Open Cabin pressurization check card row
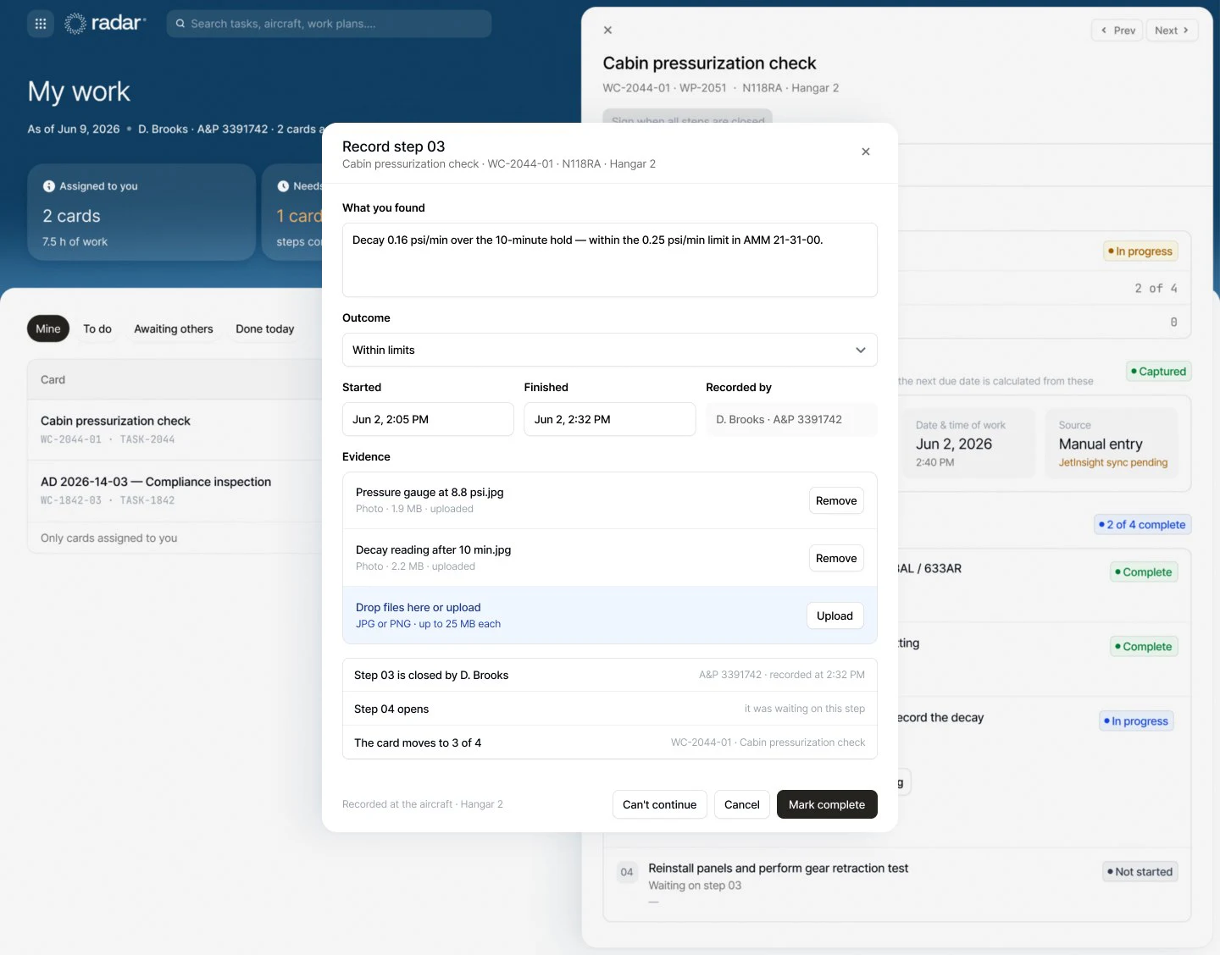This screenshot has width=1220, height=955. (175, 429)
